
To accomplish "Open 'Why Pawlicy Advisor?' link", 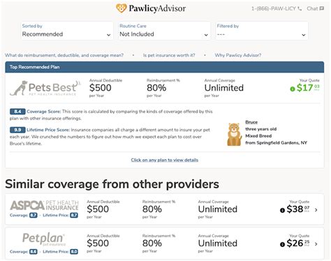I will 238,55.
